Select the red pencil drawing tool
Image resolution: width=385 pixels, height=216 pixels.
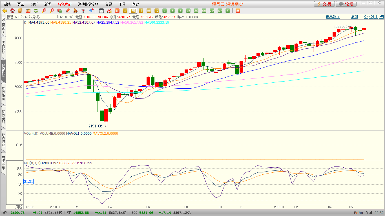(68, 11)
